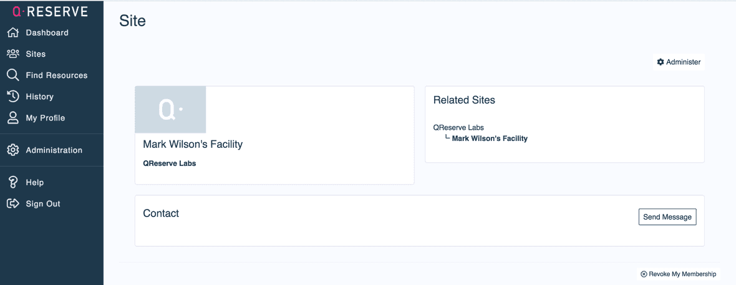Open the My Profile menu item

click(45, 118)
